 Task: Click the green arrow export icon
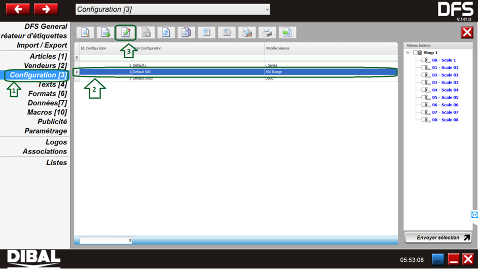click(287, 32)
